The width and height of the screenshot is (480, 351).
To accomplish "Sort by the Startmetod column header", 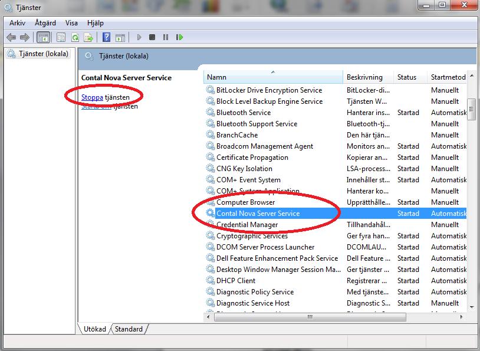I will pos(447,77).
